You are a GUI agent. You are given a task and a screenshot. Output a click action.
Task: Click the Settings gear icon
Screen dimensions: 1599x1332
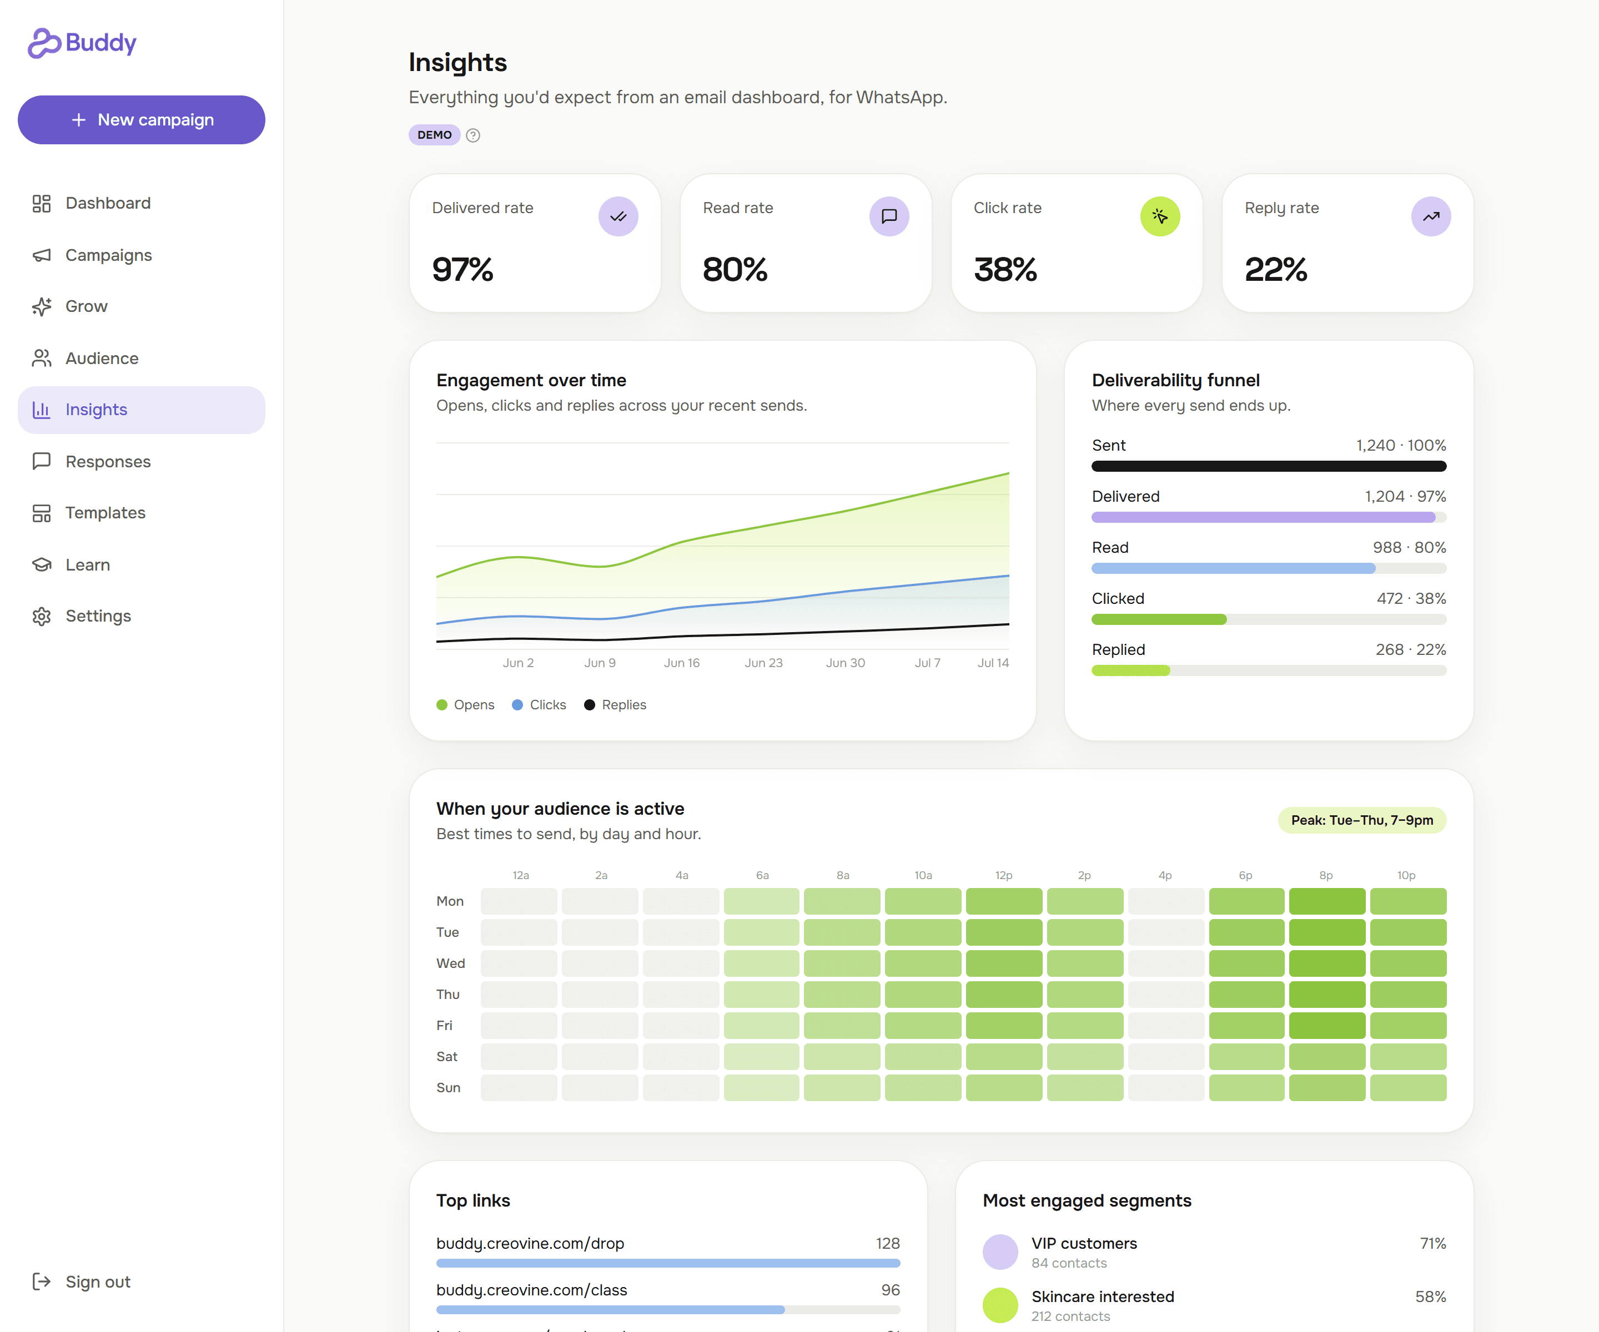pos(42,617)
